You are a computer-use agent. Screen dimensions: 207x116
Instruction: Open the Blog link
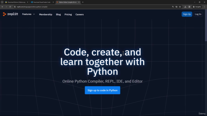click(x=58, y=15)
